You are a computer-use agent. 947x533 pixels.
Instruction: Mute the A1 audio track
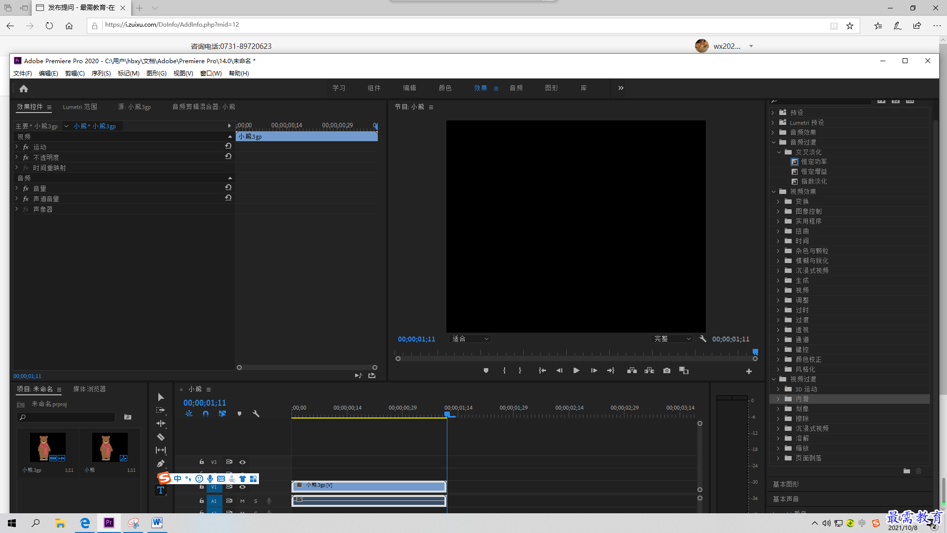pos(242,501)
